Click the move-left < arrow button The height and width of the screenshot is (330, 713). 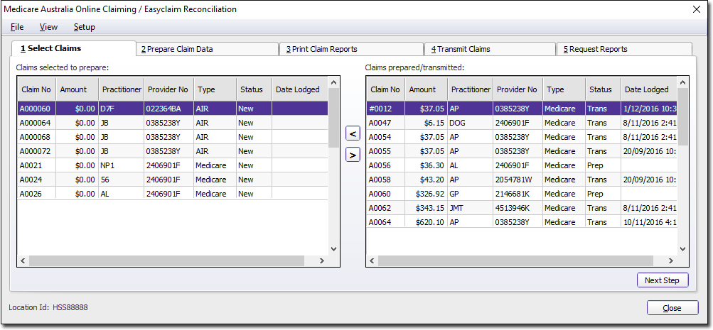(x=353, y=133)
